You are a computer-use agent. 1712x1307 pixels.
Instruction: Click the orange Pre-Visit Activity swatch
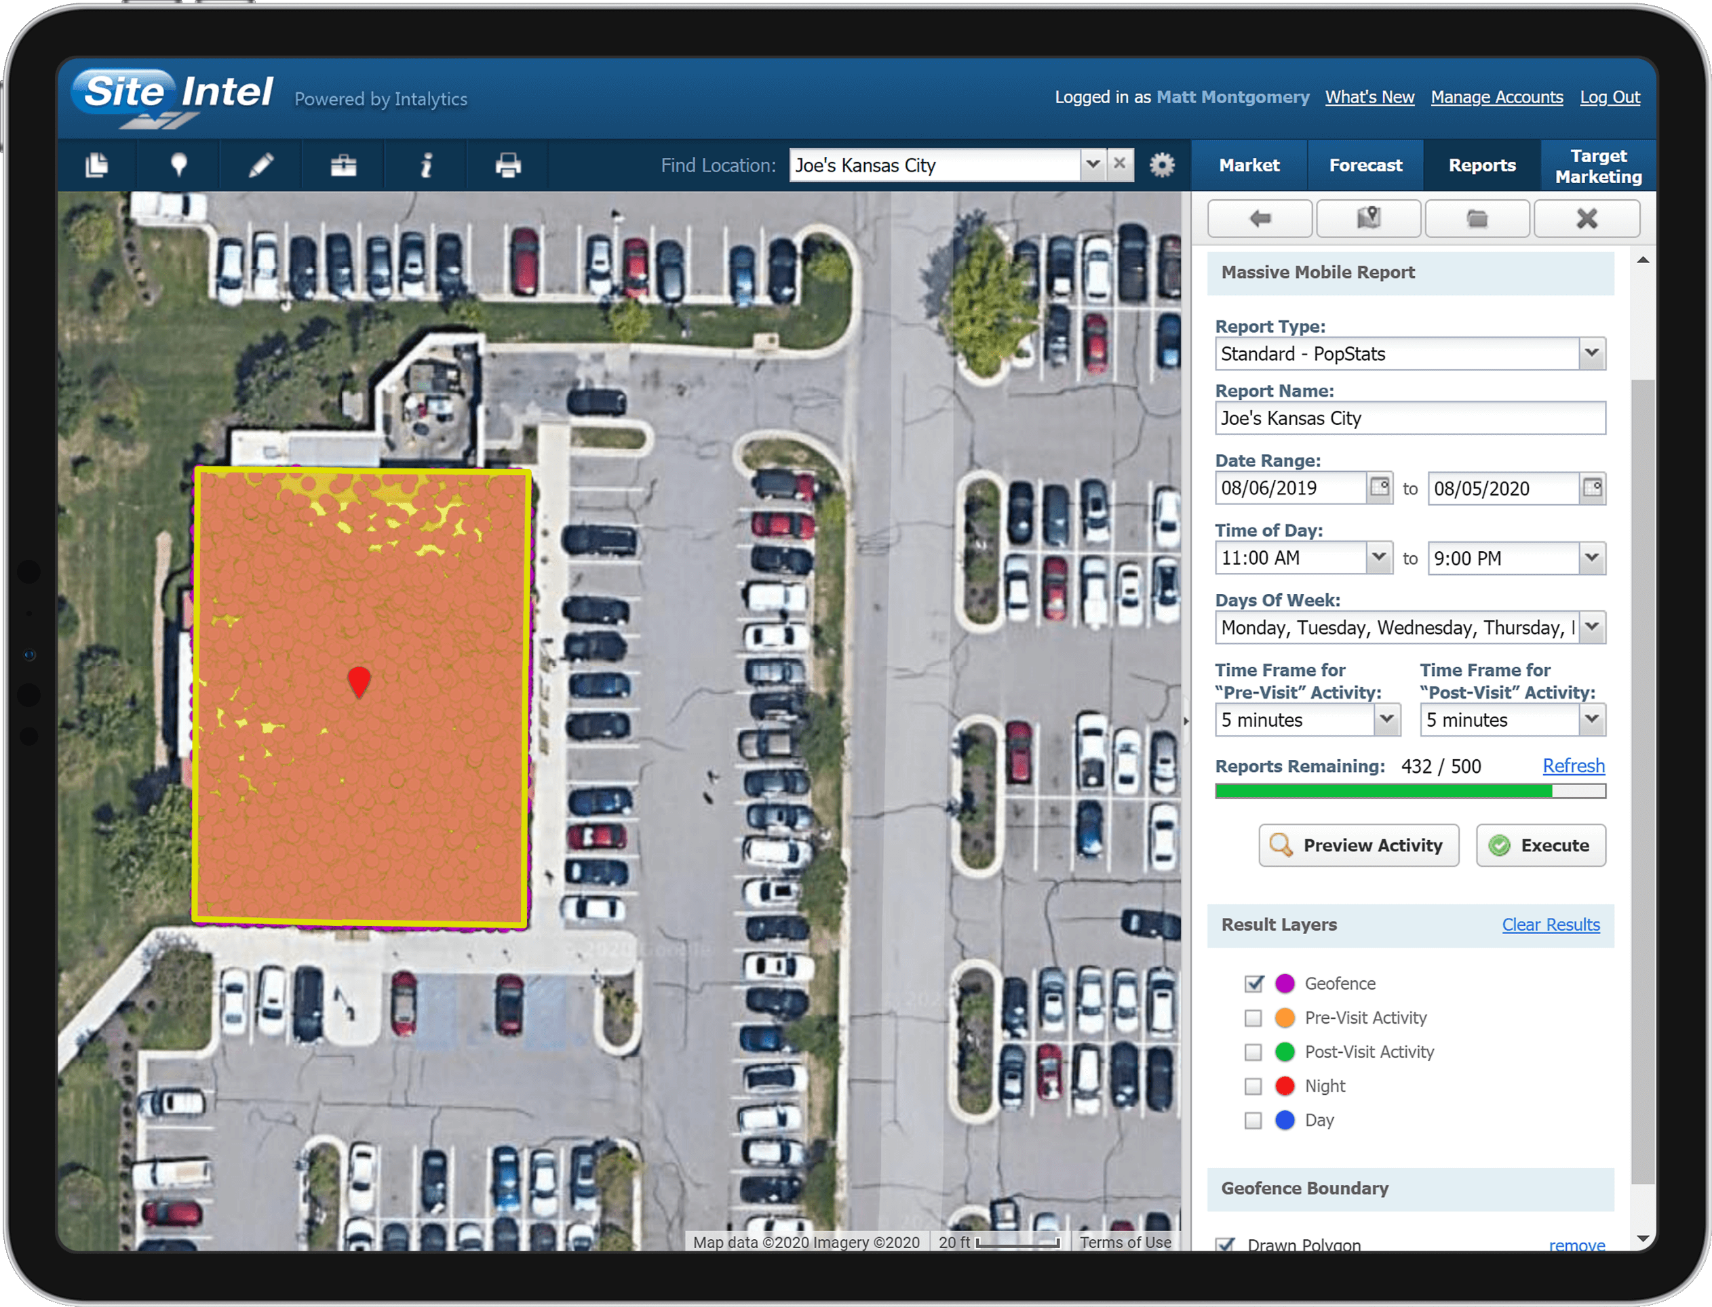[1285, 1018]
